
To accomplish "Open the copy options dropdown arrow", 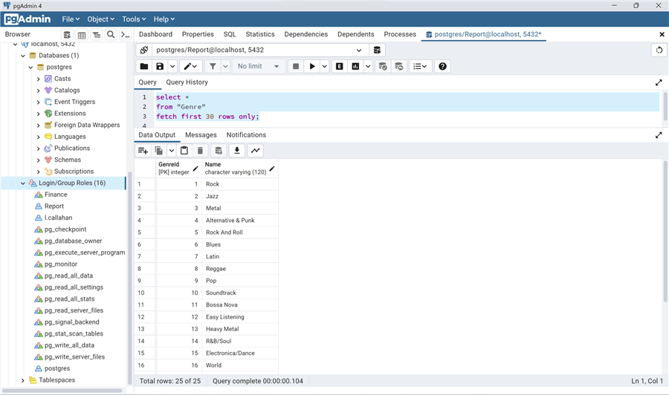I will point(171,151).
